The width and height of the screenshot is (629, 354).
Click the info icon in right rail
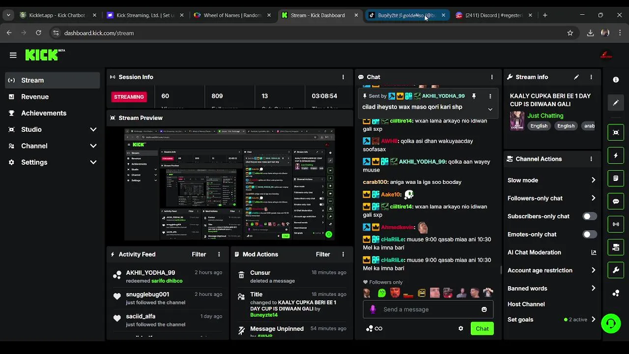[616, 80]
